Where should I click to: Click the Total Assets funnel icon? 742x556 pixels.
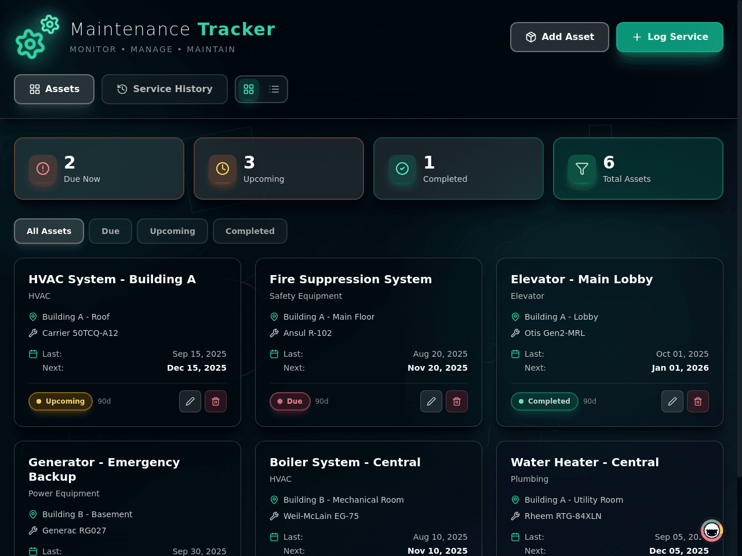[x=582, y=169]
